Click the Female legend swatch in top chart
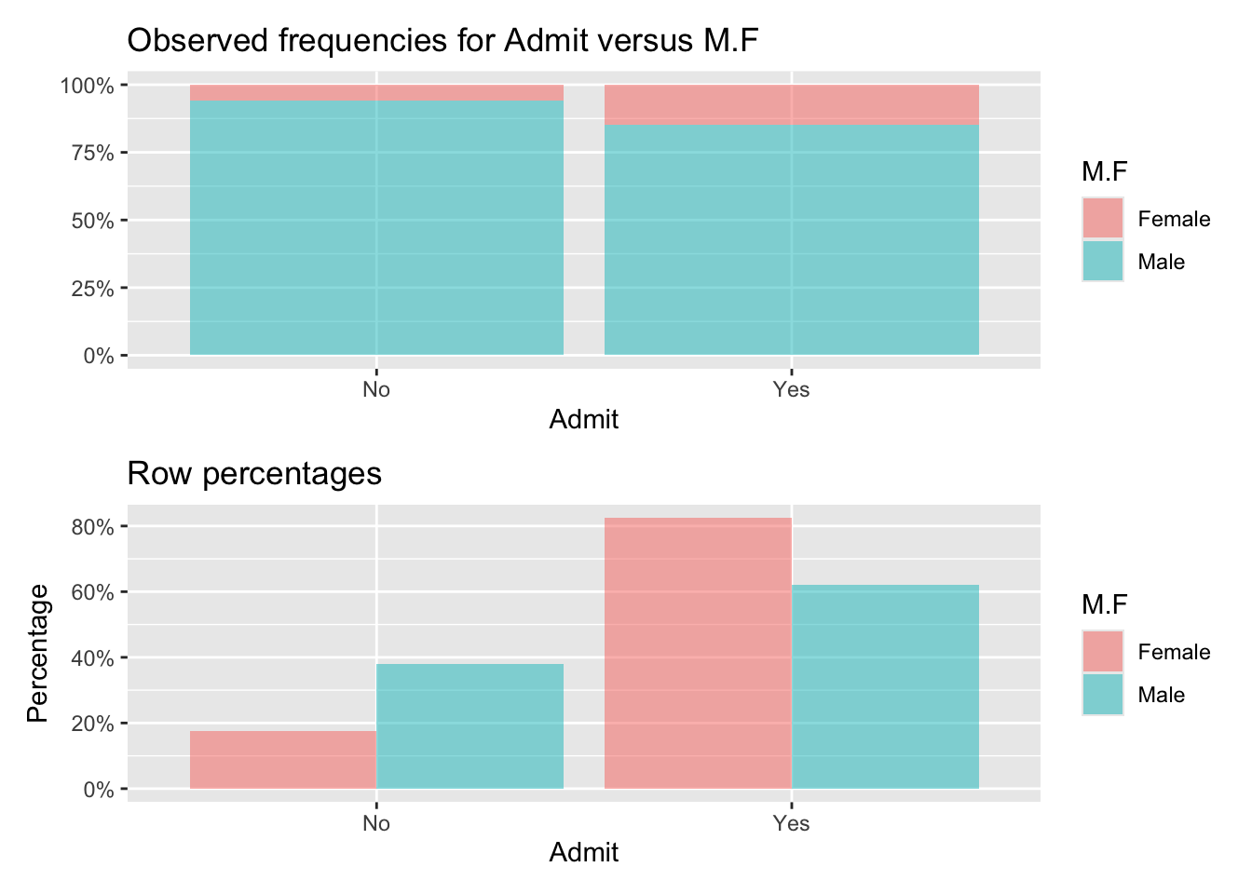 pos(1102,219)
